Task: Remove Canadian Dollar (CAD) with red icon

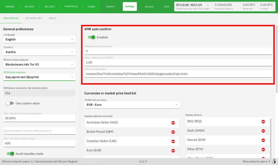Action: (x=173, y=141)
